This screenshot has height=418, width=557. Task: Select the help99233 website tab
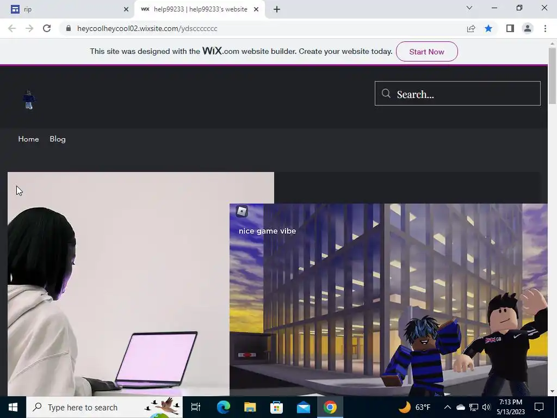[200, 9]
